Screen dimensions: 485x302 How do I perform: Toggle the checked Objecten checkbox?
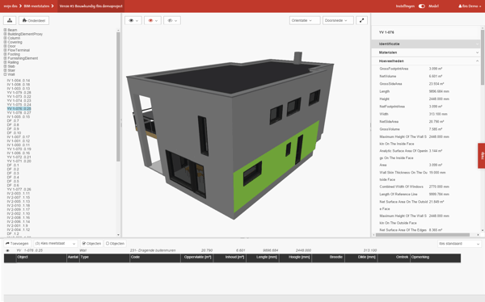tap(91, 244)
